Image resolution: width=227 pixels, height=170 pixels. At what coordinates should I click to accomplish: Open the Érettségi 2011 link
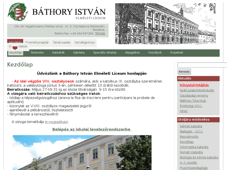(x=191, y=106)
